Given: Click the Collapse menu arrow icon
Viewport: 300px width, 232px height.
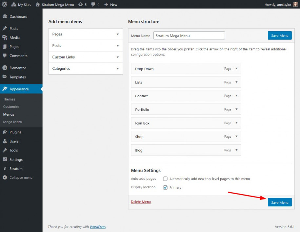Looking at the screenshot, I should (x=5, y=177).
